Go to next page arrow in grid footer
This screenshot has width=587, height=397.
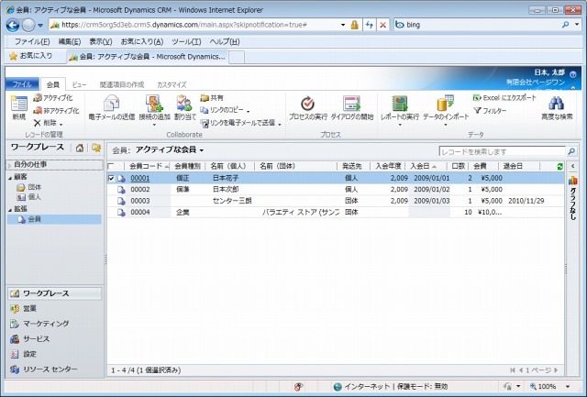pyautogui.click(x=556, y=370)
